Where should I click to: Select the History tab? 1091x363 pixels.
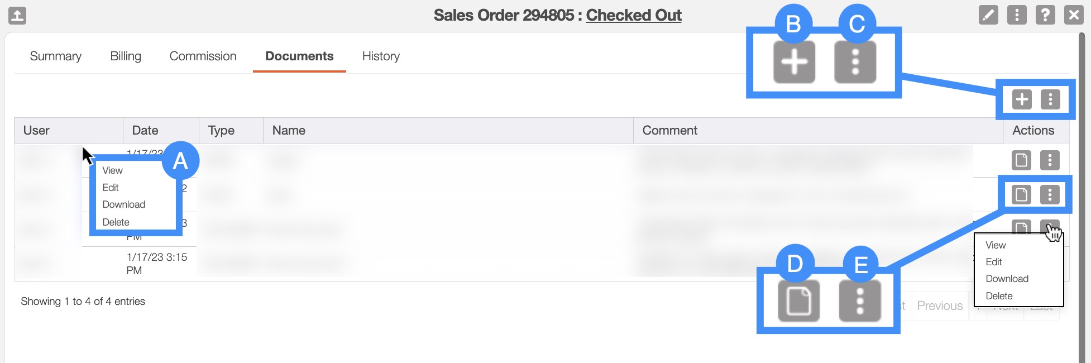click(381, 56)
